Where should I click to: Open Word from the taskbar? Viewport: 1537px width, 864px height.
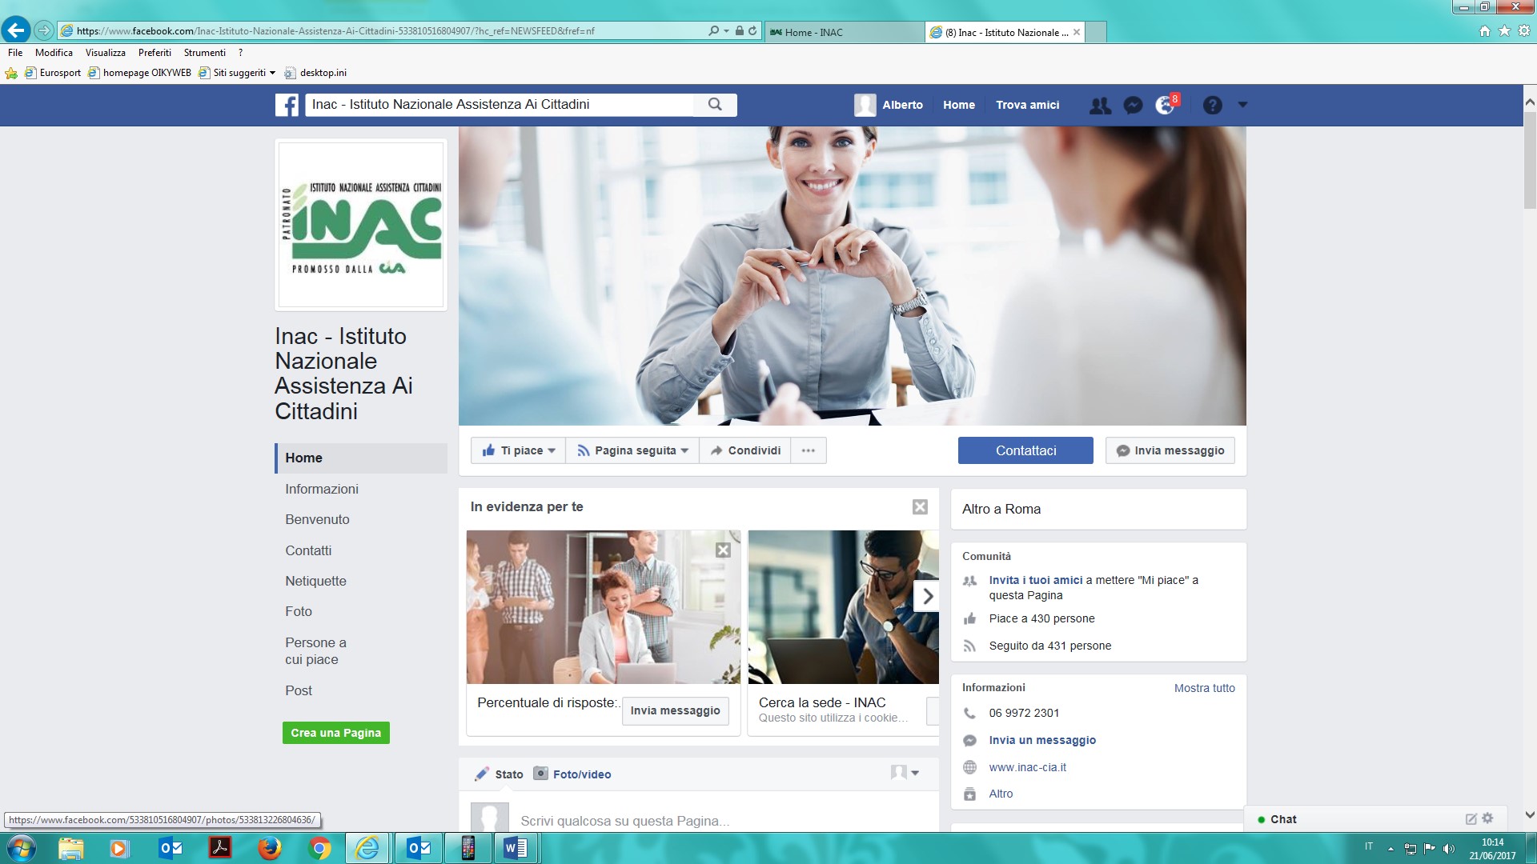click(x=516, y=848)
